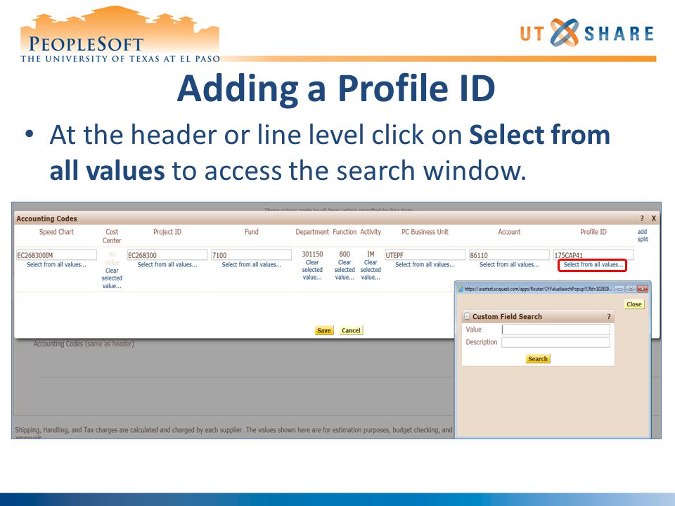Image resolution: width=675 pixels, height=506 pixels.
Task: Click the add split link
Action: [x=642, y=235]
